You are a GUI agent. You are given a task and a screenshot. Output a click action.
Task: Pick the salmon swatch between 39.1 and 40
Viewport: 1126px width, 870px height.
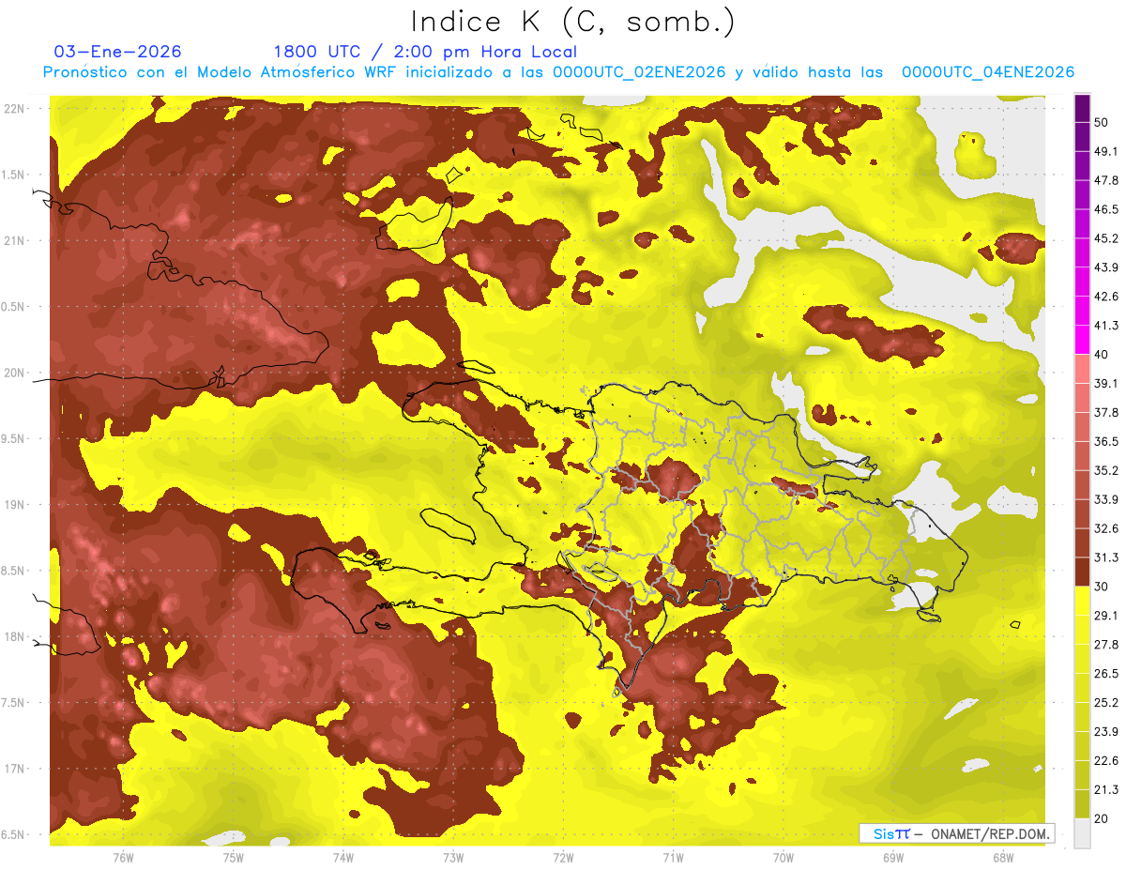(1082, 369)
